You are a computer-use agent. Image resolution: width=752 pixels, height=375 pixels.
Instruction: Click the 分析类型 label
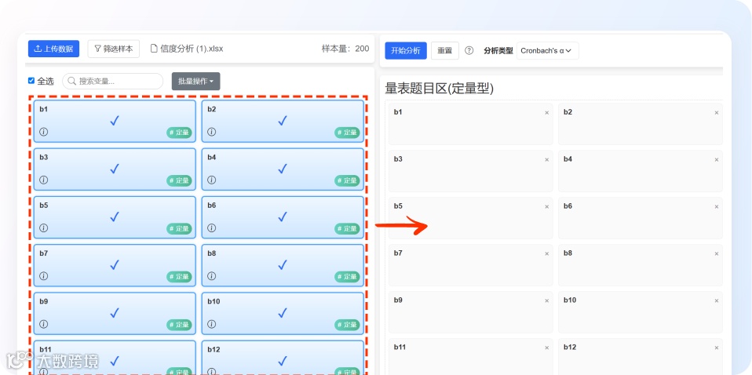coord(498,50)
